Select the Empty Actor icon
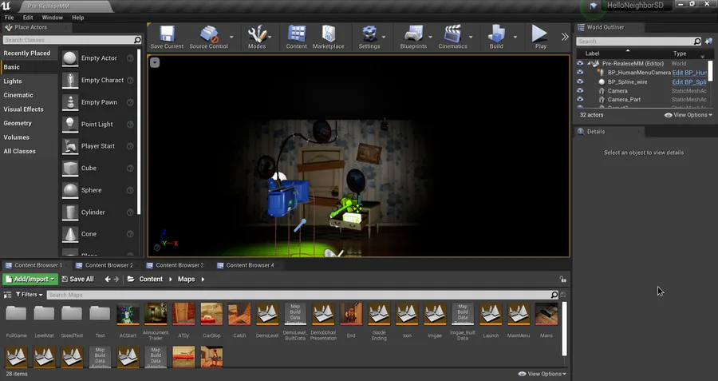 click(70, 58)
